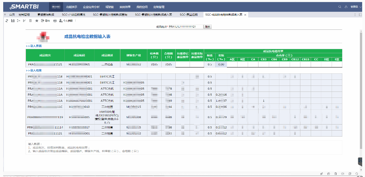Click the print icon in toolbar
This screenshot has height=177, width=365.
[55, 21]
